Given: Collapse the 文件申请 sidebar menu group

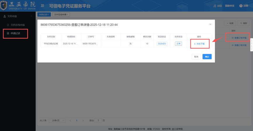Looking at the screenshot, I should point(18,16).
